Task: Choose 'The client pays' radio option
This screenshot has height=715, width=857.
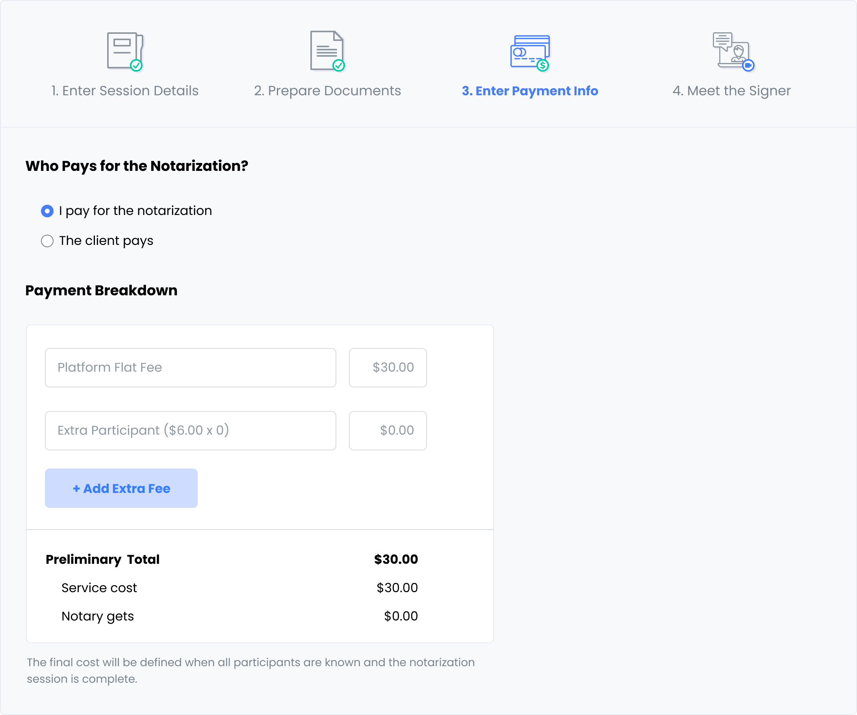Action: (x=47, y=241)
